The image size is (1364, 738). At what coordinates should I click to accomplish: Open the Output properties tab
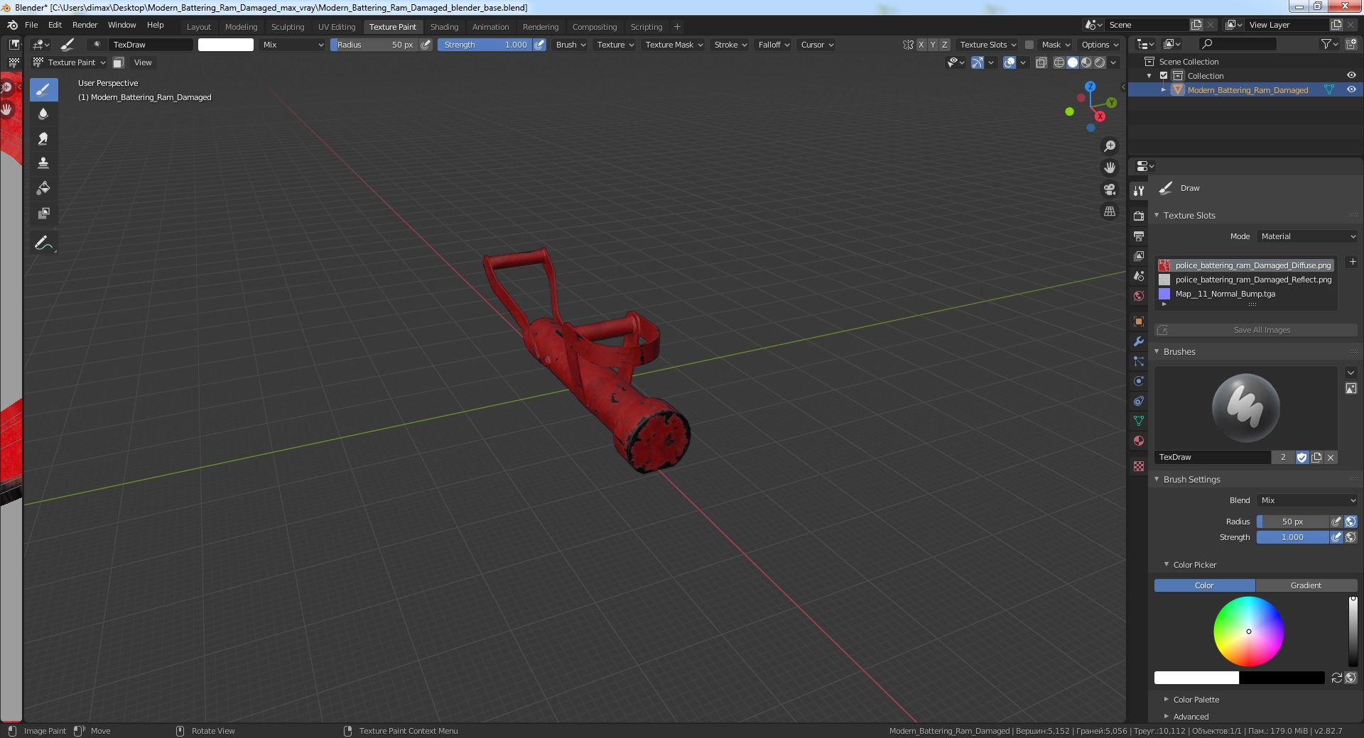coord(1139,236)
